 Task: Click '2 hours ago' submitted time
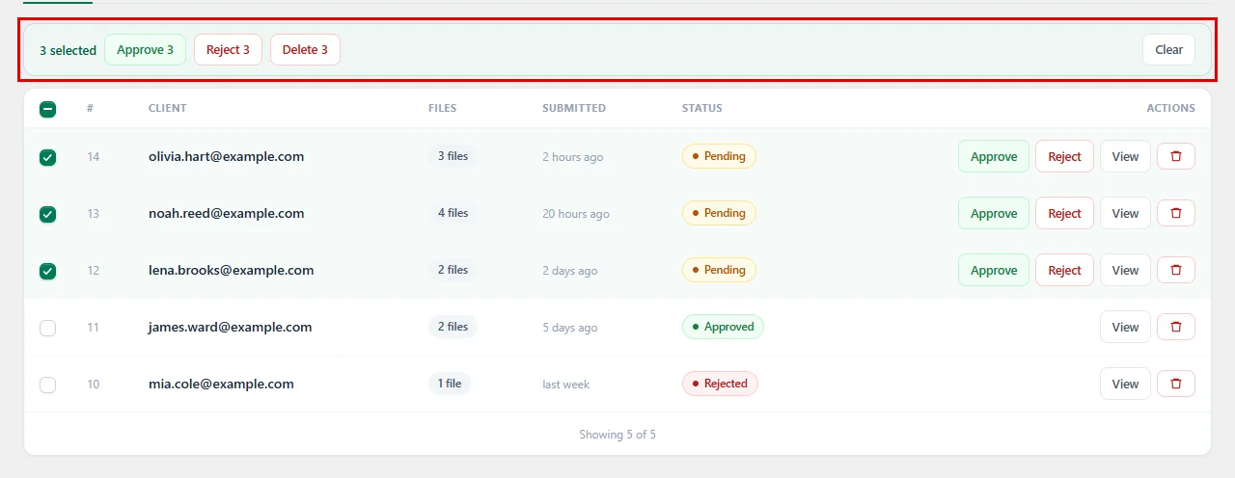[x=573, y=157]
